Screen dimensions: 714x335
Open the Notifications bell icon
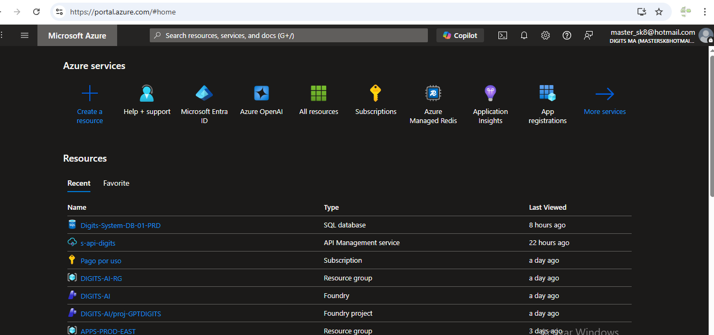pos(524,35)
